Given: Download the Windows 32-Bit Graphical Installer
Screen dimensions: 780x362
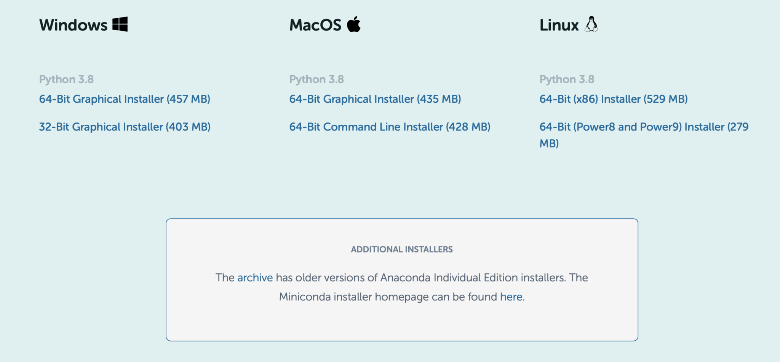Looking at the screenshot, I should pyautogui.click(x=125, y=127).
